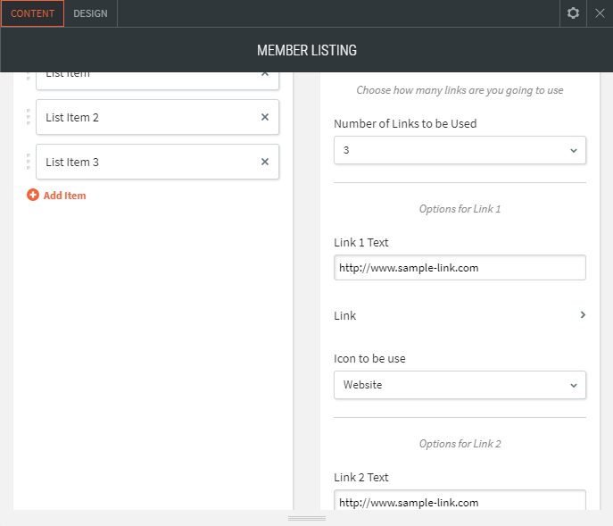Open Number of Links to be Used dropdown
This screenshot has height=526, width=613.
coord(460,150)
